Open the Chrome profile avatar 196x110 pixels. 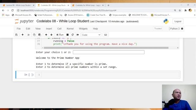[190, 10]
